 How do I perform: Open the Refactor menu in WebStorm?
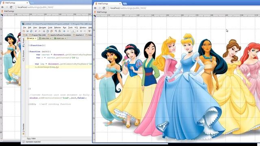[x=58, y=28]
